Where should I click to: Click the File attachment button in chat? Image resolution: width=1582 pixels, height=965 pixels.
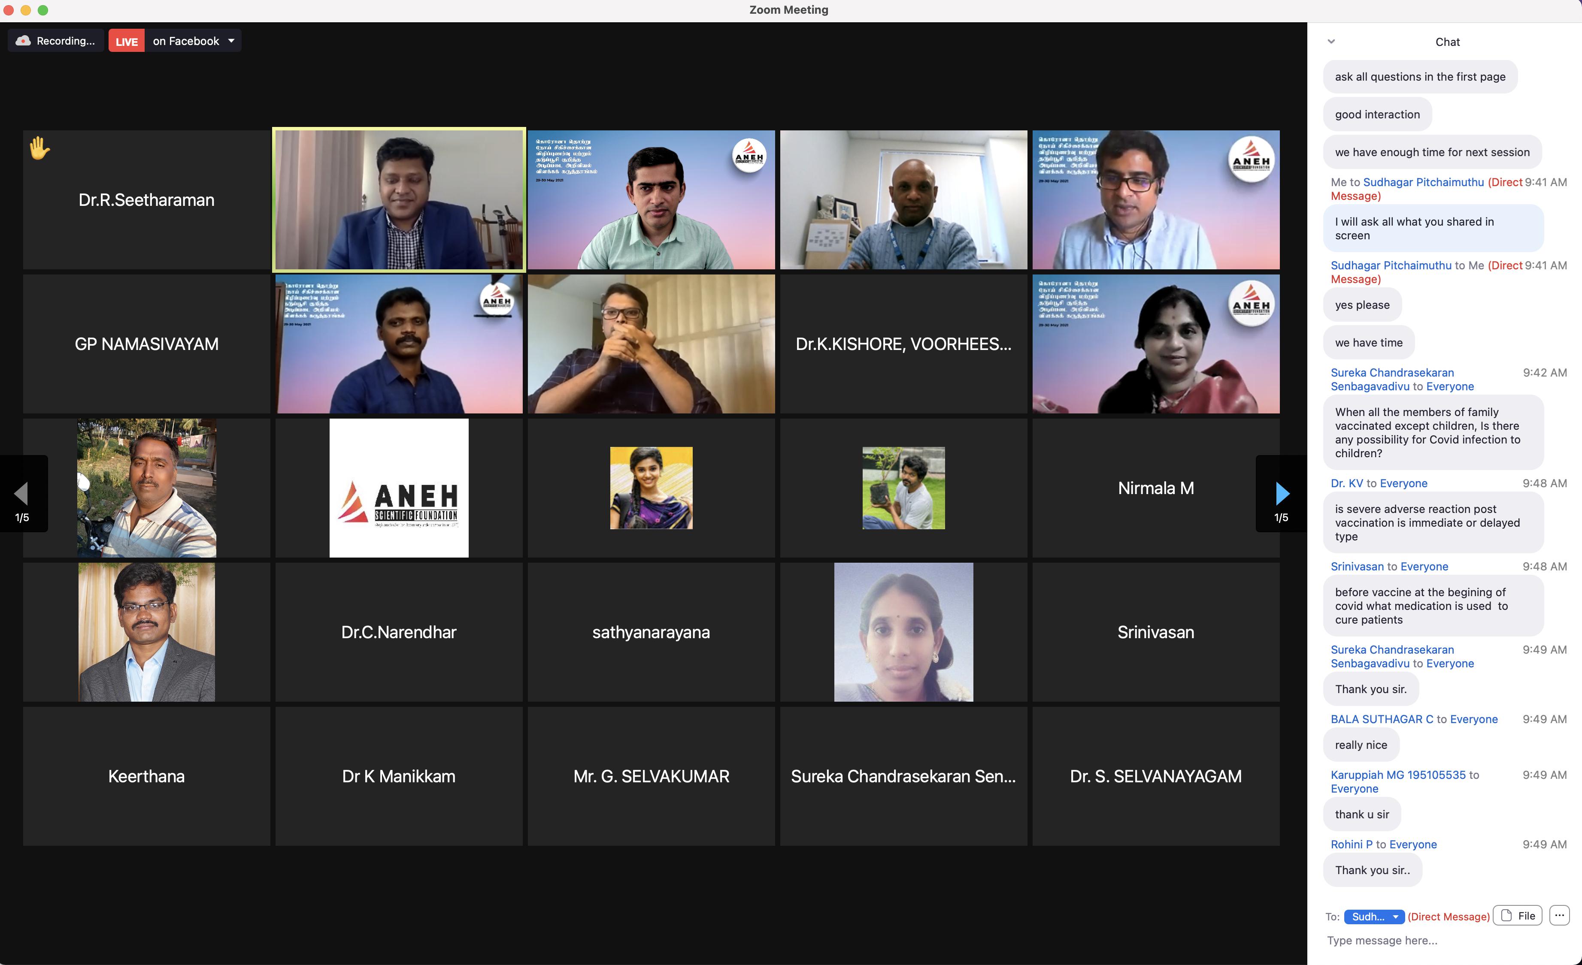pos(1518,916)
